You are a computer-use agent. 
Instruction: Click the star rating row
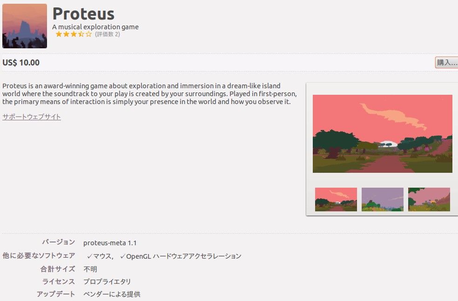click(74, 34)
